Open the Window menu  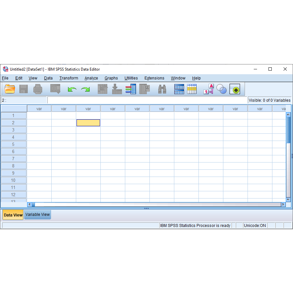click(178, 78)
